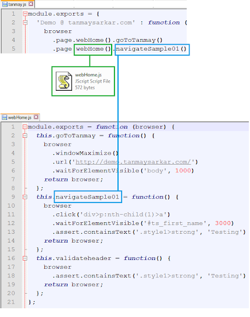This screenshot has width=250, height=317.
Task: Click the highlighted webHome() call in tanmay.js
Action: pyautogui.click(x=93, y=49)
